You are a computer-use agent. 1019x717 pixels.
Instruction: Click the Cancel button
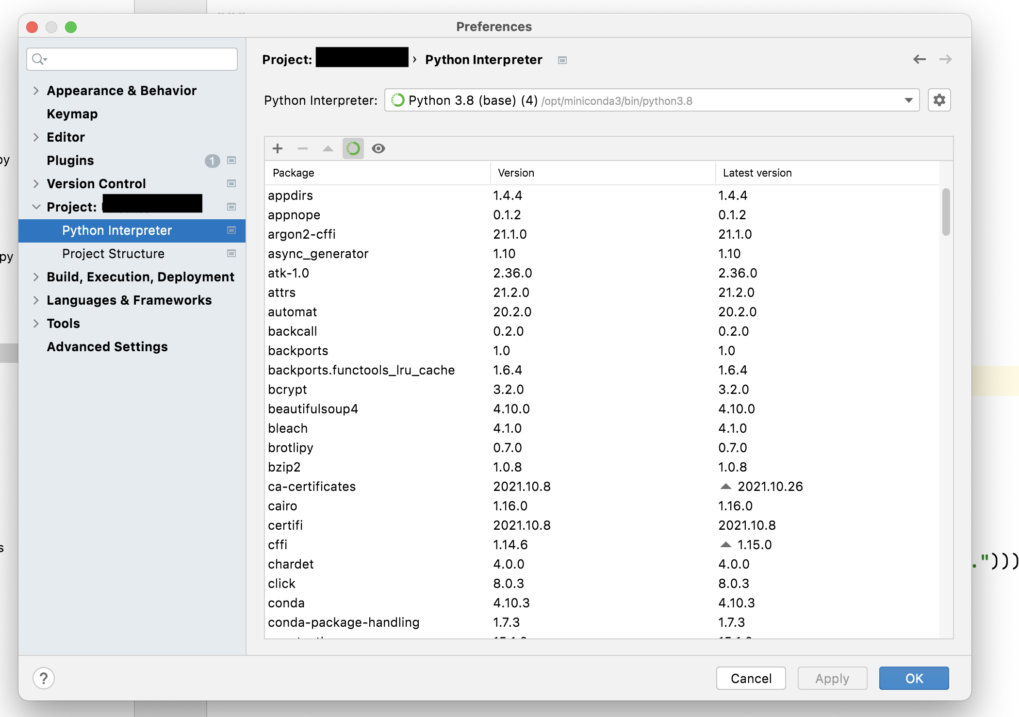pyautogui.click(x=751, y=678)
